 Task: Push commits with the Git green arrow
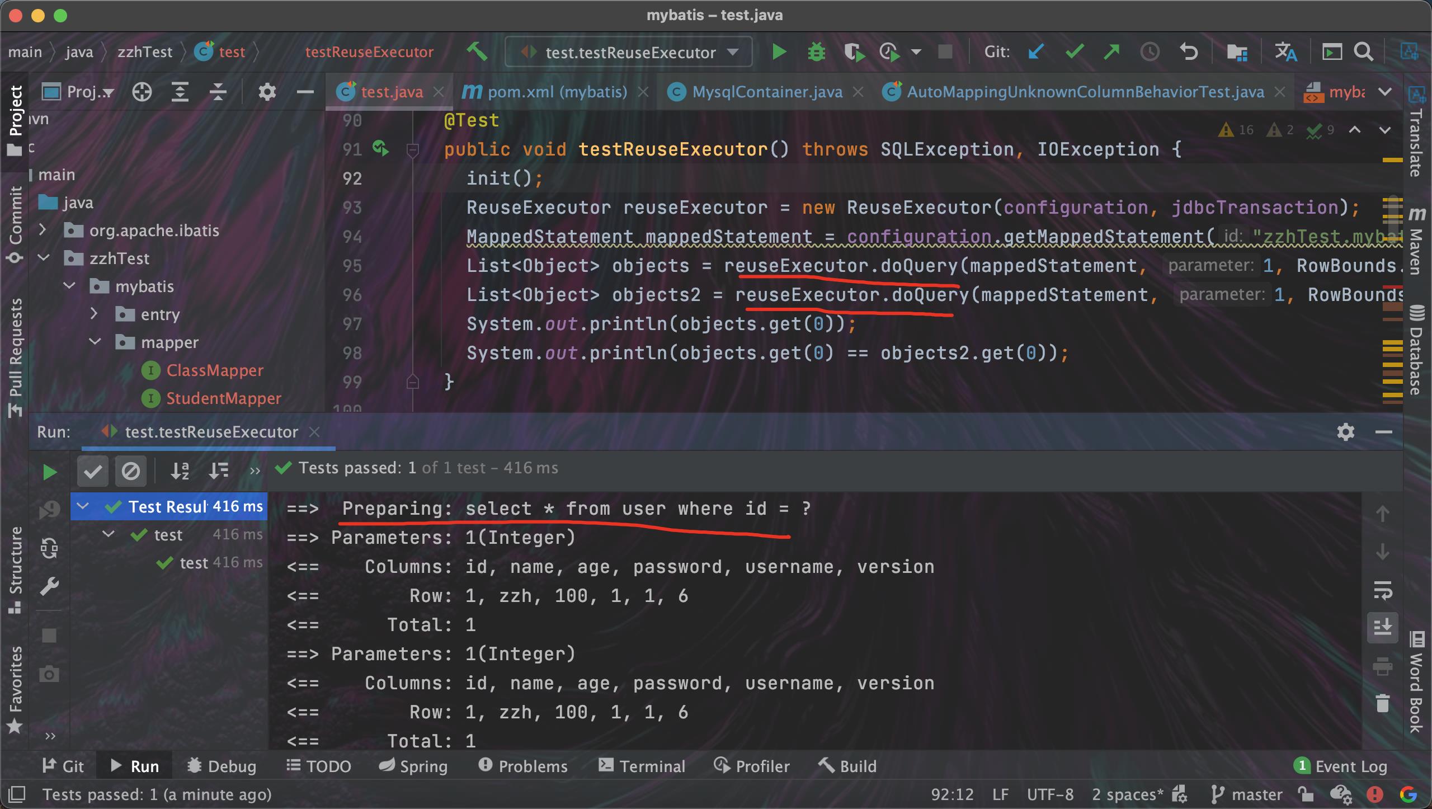pyautogui.click(x=1111, y=52)
